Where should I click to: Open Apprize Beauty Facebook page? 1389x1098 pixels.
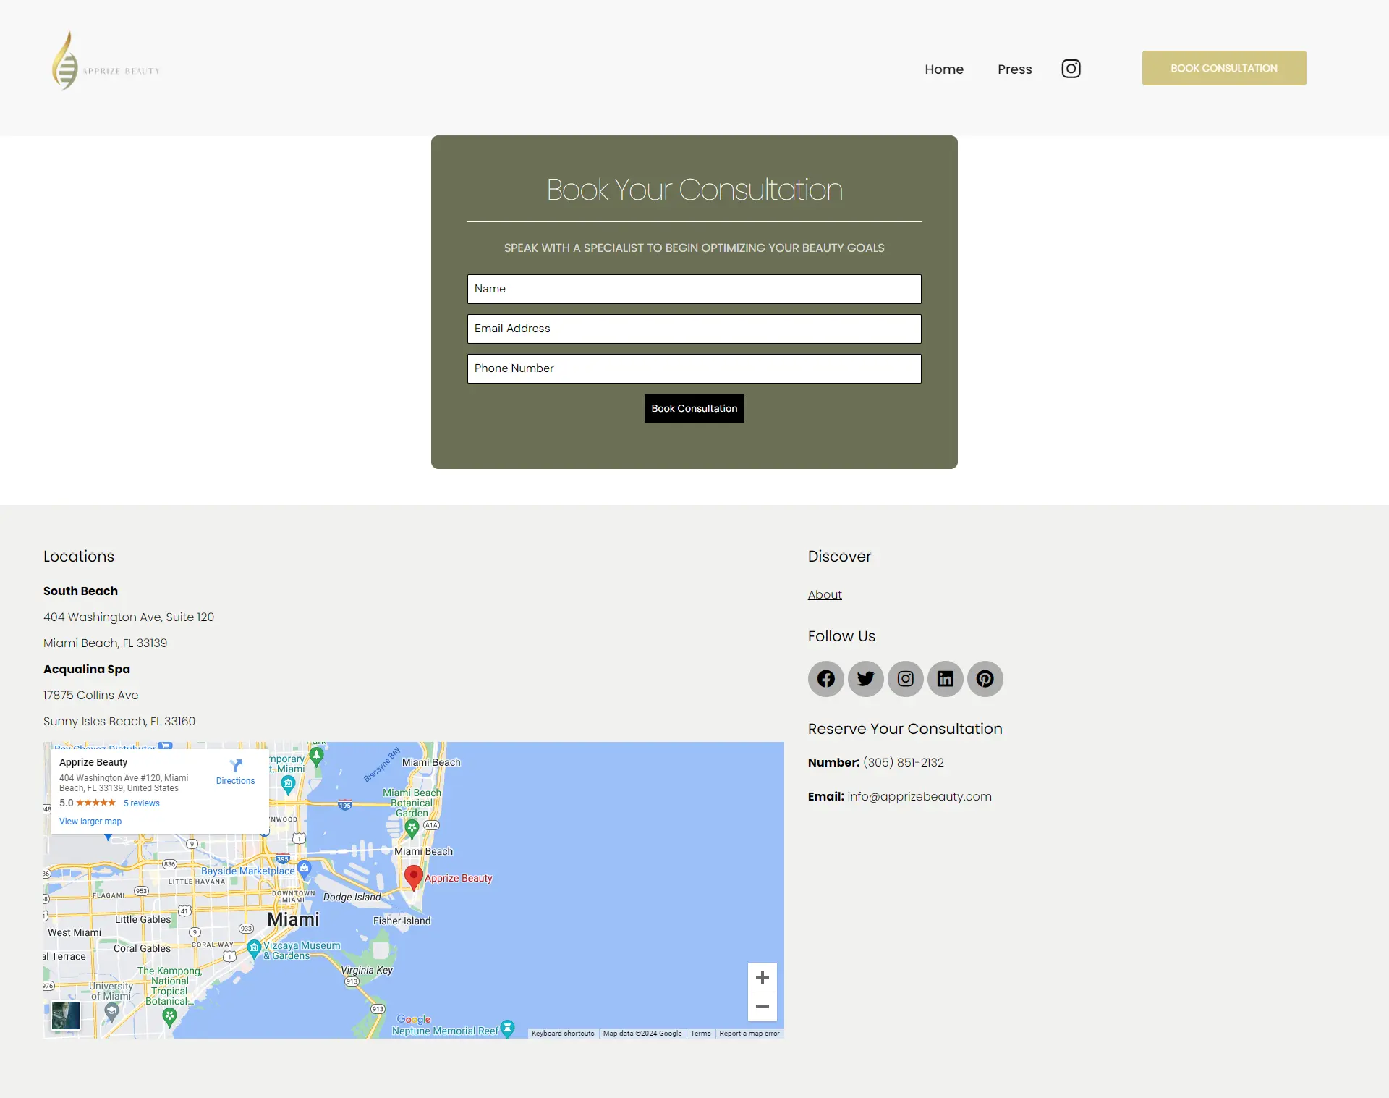(x=825, y=678)
